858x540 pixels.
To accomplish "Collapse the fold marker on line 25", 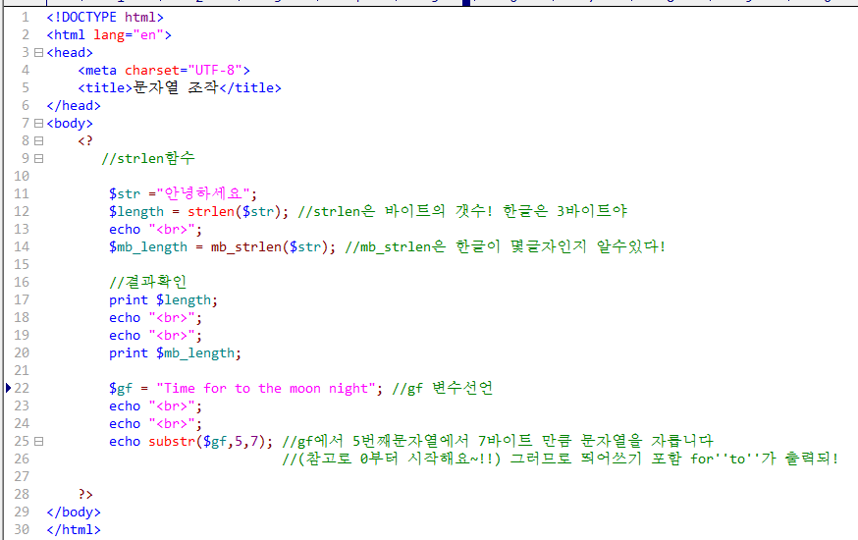I will pos(38,441).
